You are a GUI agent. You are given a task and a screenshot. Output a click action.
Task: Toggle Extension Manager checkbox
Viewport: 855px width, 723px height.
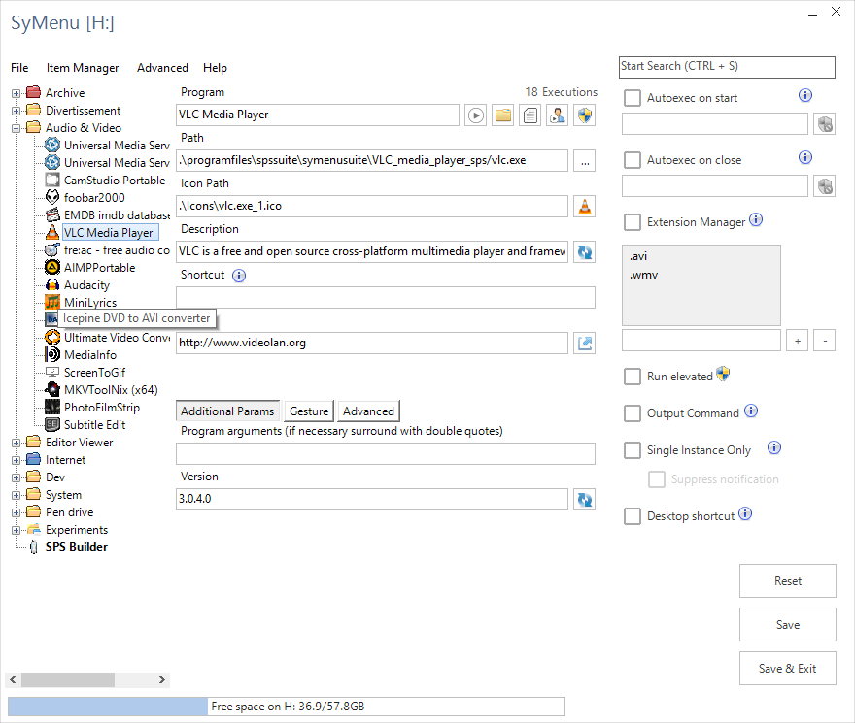coord(633,222)
